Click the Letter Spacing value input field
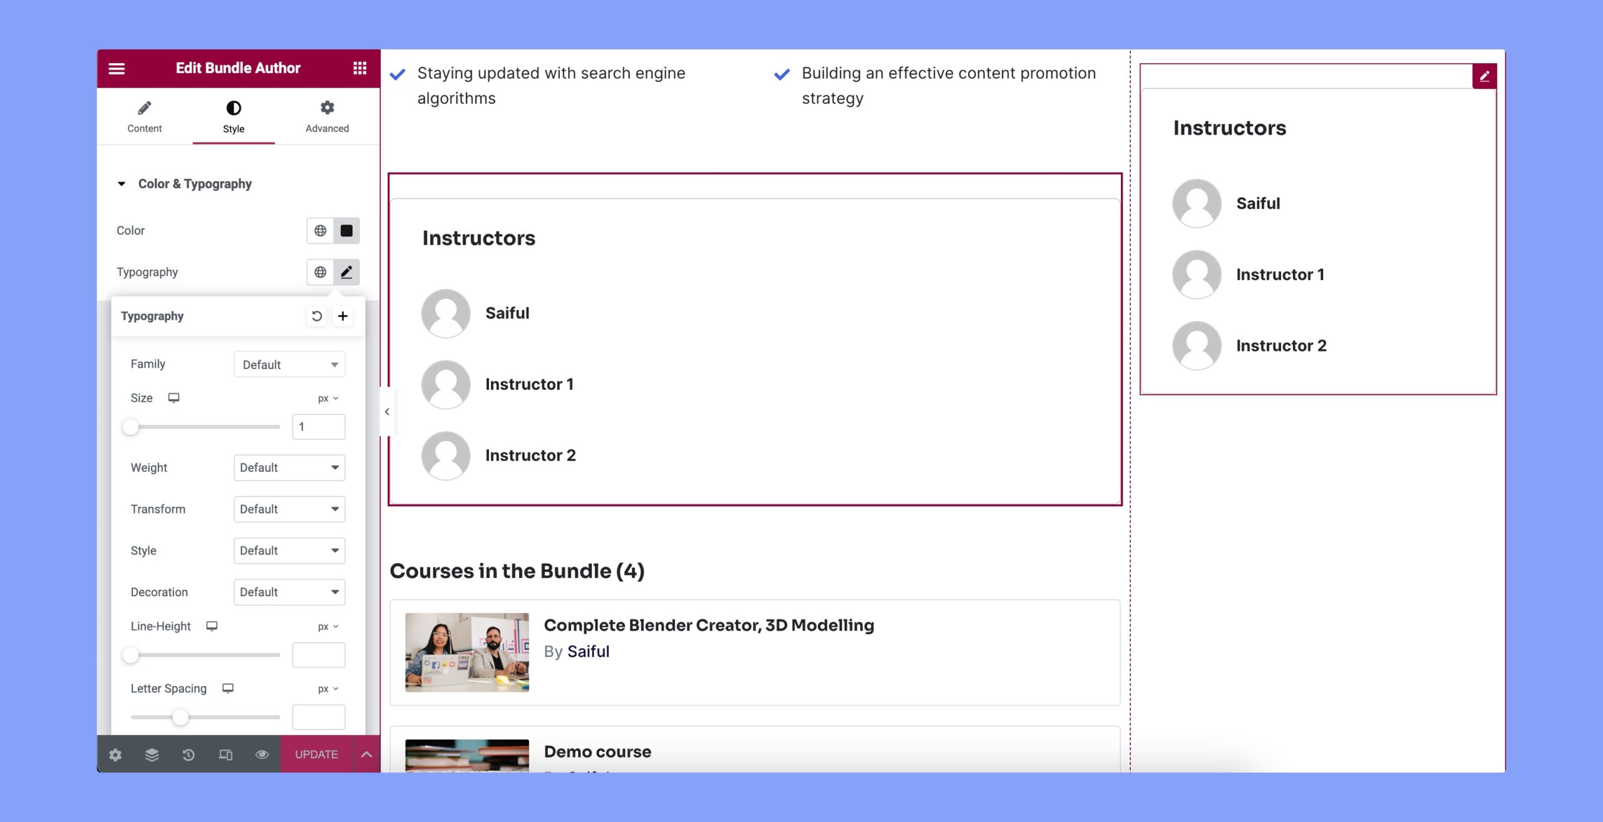The width and height of the screenshot is (1603, 822). (x=319, y=717)
